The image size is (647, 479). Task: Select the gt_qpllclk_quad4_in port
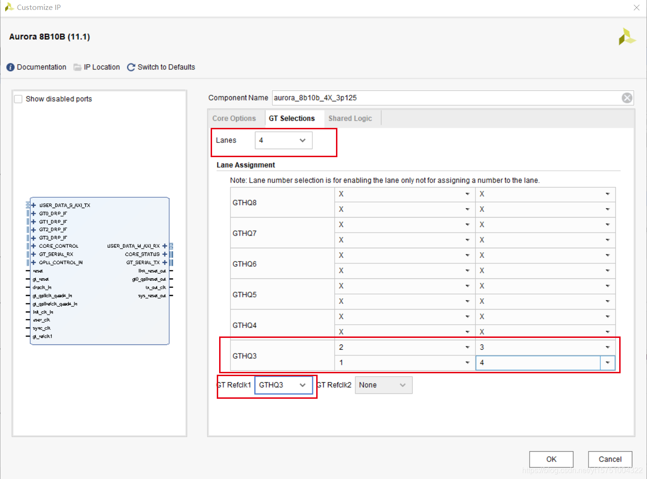click(52, 296)
